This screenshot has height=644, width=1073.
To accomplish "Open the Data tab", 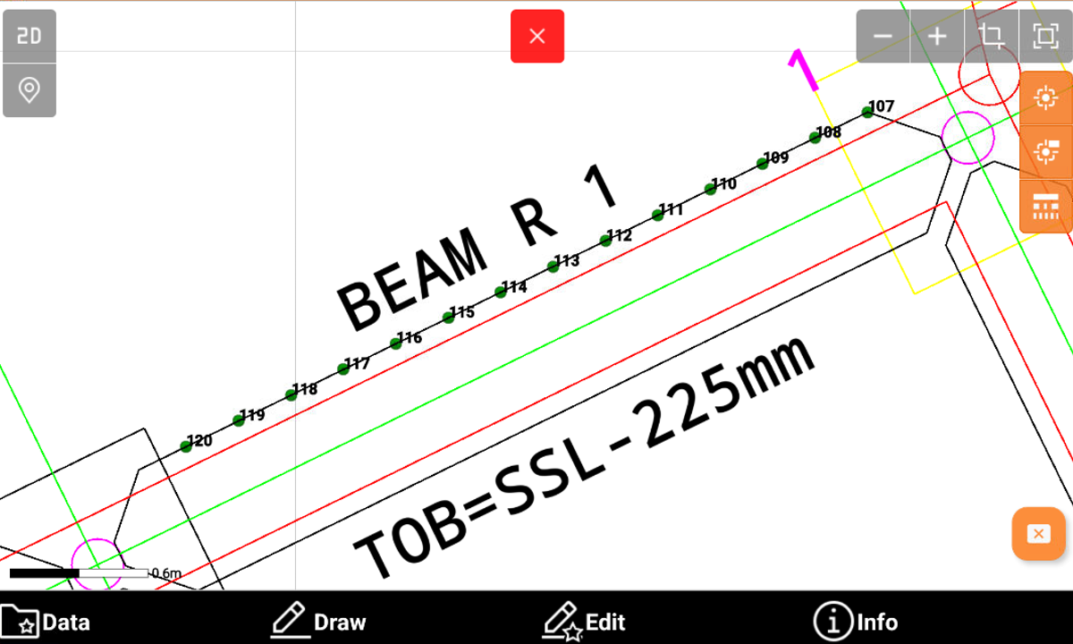I will pos(46,622).
